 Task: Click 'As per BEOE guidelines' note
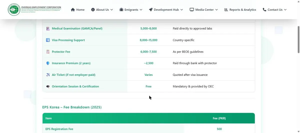[188, 52]
